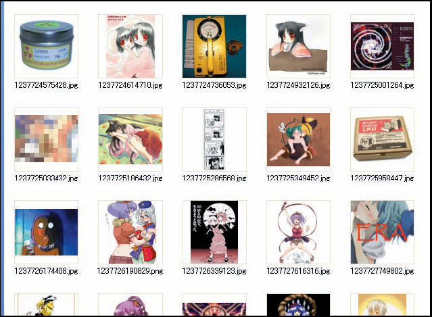Select file name 1237725001264.jpg
This screenshot has height=317, width=432.
click(382, 85)
